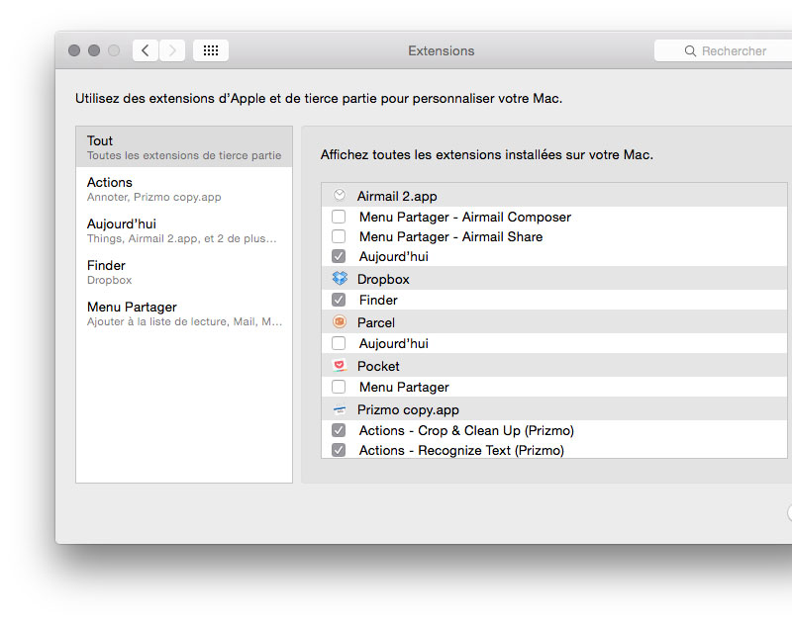Click the Extensions window title
The height and width of the screenshot is (623, 792).
442,51
